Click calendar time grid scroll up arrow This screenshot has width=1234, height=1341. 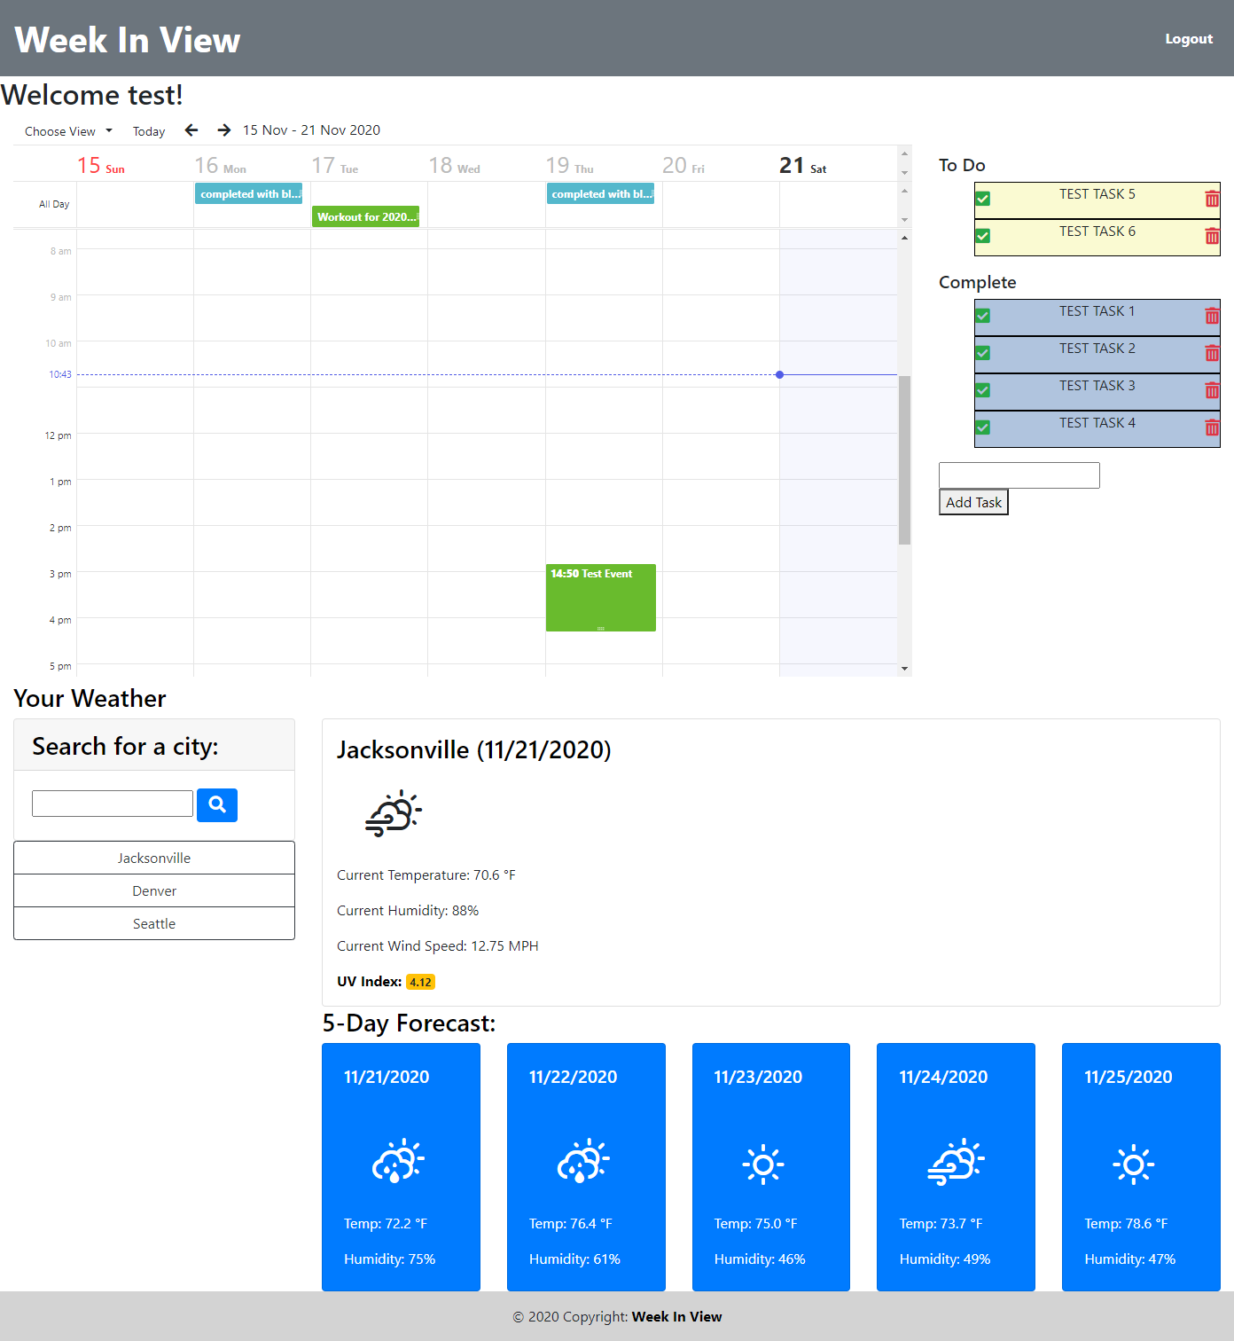click(904, 238)
